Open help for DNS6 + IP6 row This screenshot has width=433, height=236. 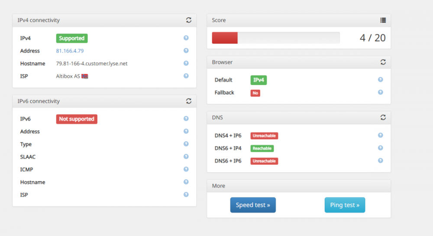[x=380, y=161]
